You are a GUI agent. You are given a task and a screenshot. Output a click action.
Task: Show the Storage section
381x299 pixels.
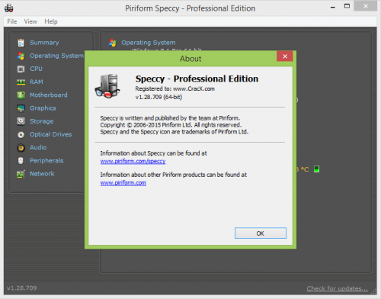[42, 121]
